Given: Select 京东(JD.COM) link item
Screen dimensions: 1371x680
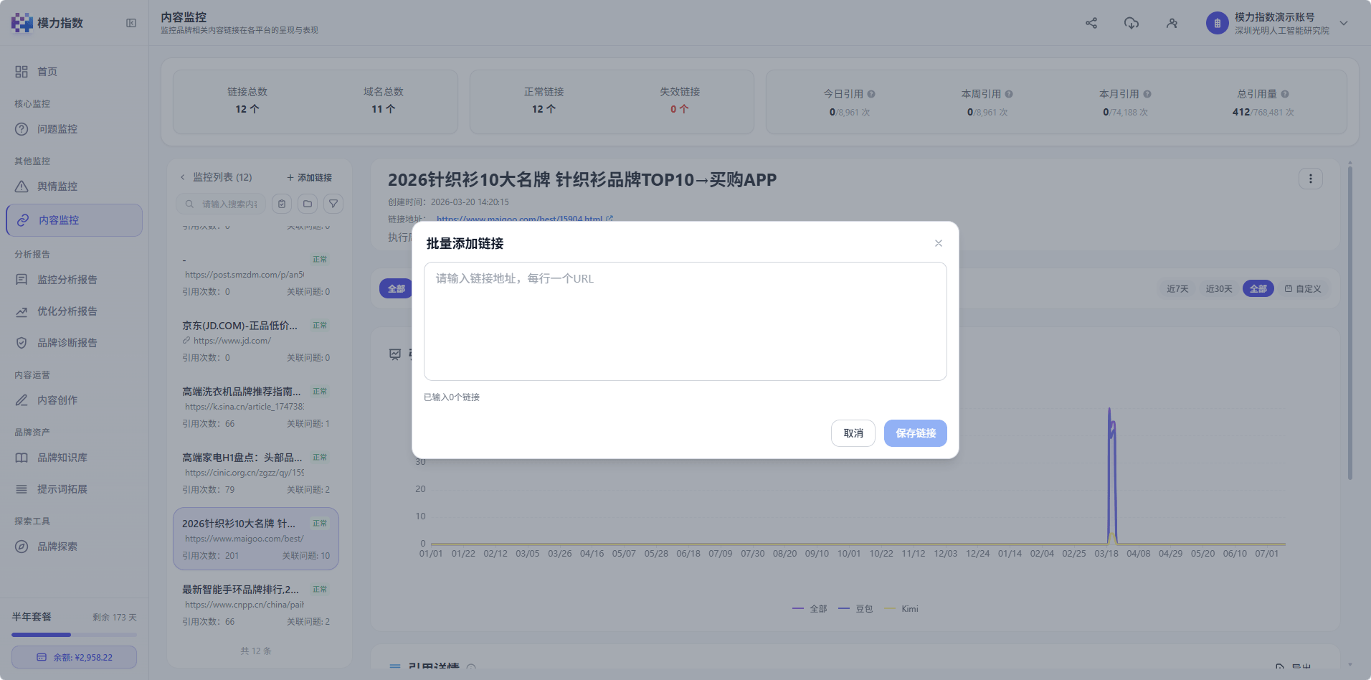Looking at the screenshot, I should [256, 341].
